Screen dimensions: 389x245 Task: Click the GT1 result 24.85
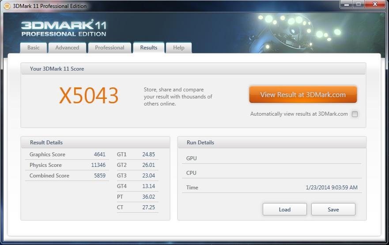tap(149, 154)
